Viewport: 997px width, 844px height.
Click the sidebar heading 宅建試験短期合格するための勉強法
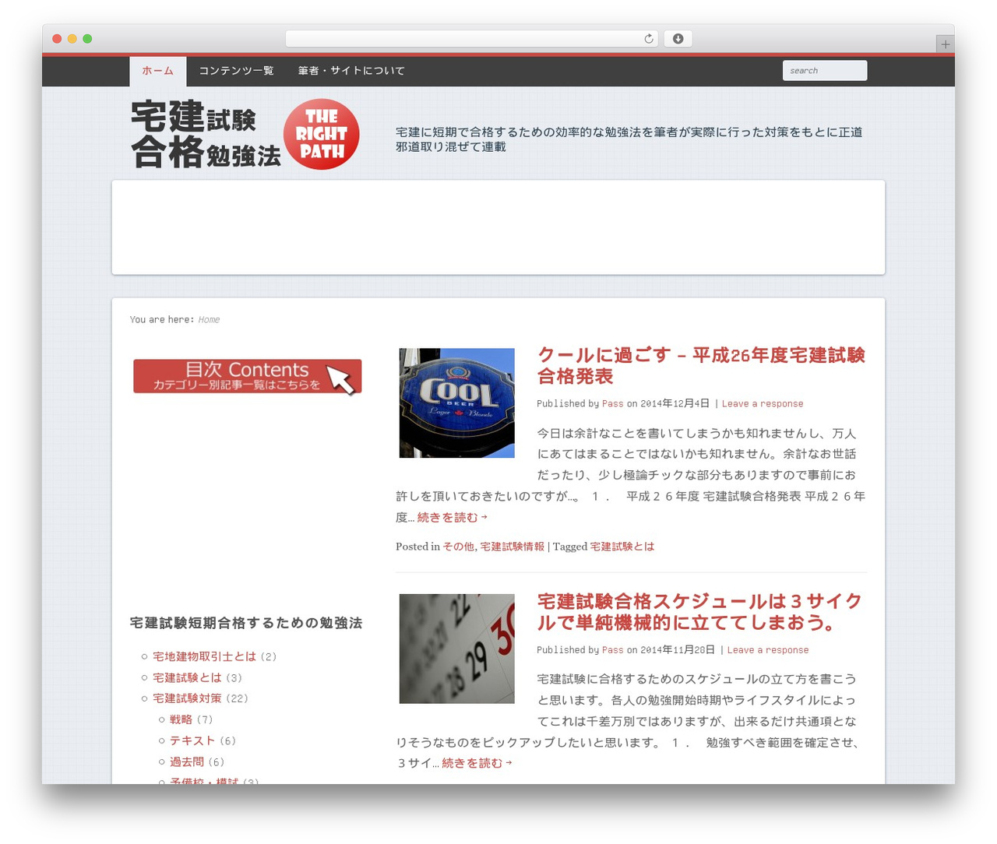[x=246, y=623]
